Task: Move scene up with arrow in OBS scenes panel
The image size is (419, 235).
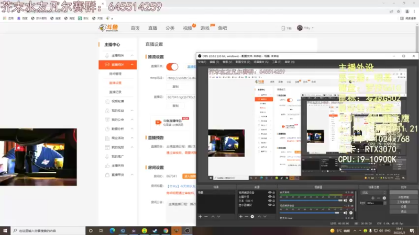Action: [213, 217]
